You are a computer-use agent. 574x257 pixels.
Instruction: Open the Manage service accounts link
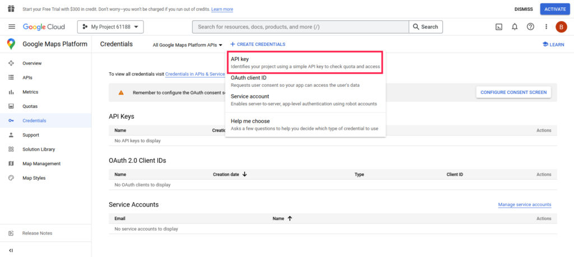coord(524,205)
